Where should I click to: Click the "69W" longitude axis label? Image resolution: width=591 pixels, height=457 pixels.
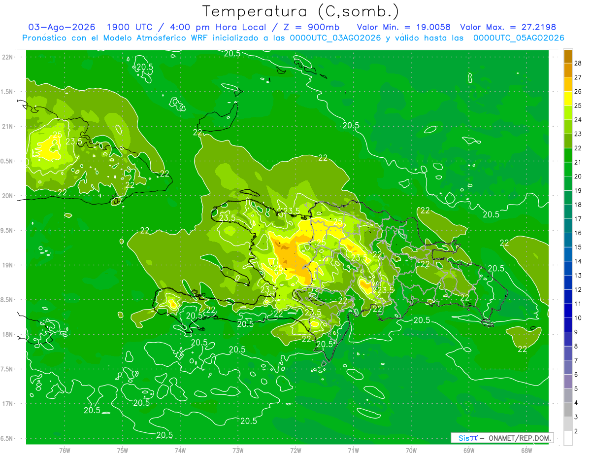(x=468, y=451)
